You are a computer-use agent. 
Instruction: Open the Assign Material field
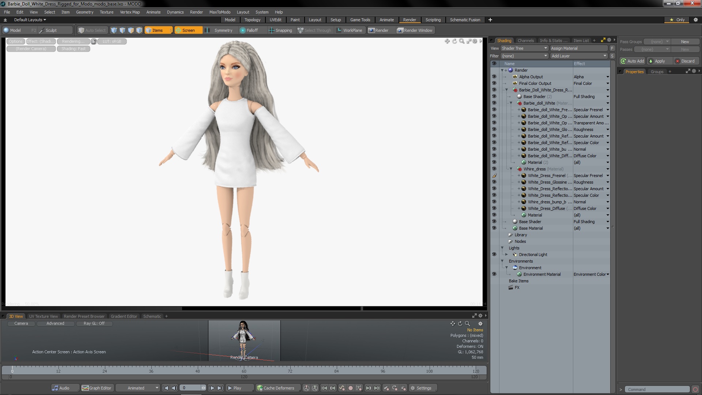[x=579, y=48]
